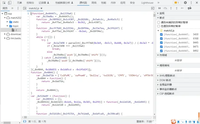Pretty-print code with braces icon

(x=25, y=121)
